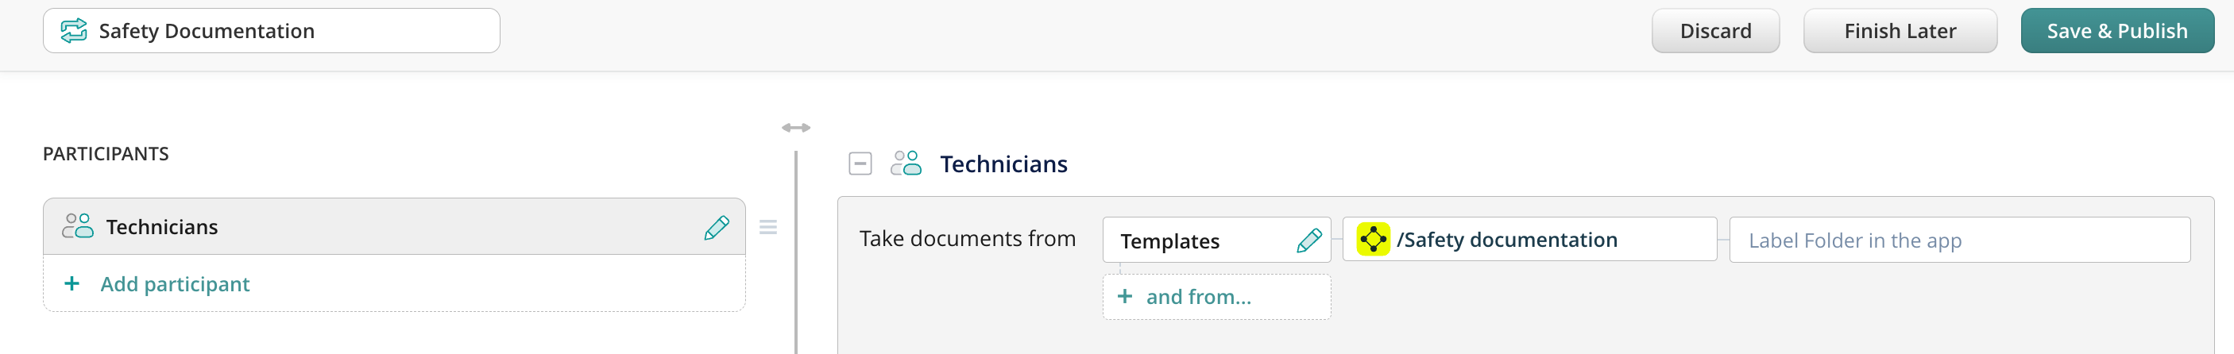Click the pencil icon in Templates field
The image size is (2234, 354).
pyautogui.click(x=1308, y=240)
